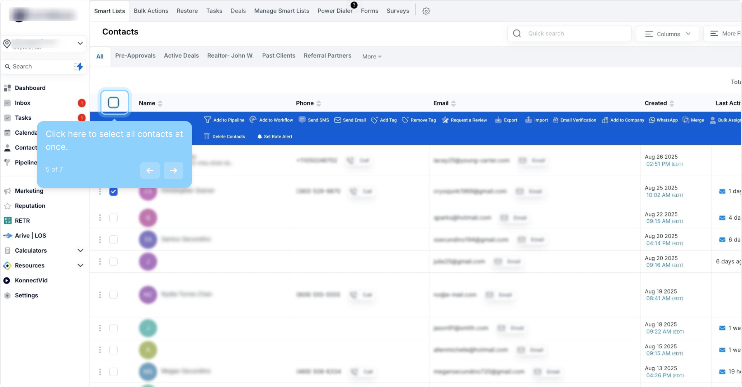
Task: Click the Request a Review star icon
Action: (445, 120)
